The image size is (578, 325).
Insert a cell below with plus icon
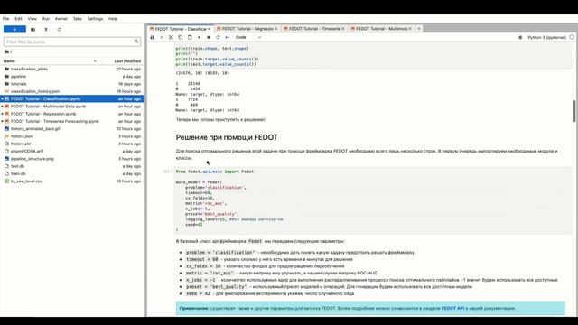tap(162, 37)
